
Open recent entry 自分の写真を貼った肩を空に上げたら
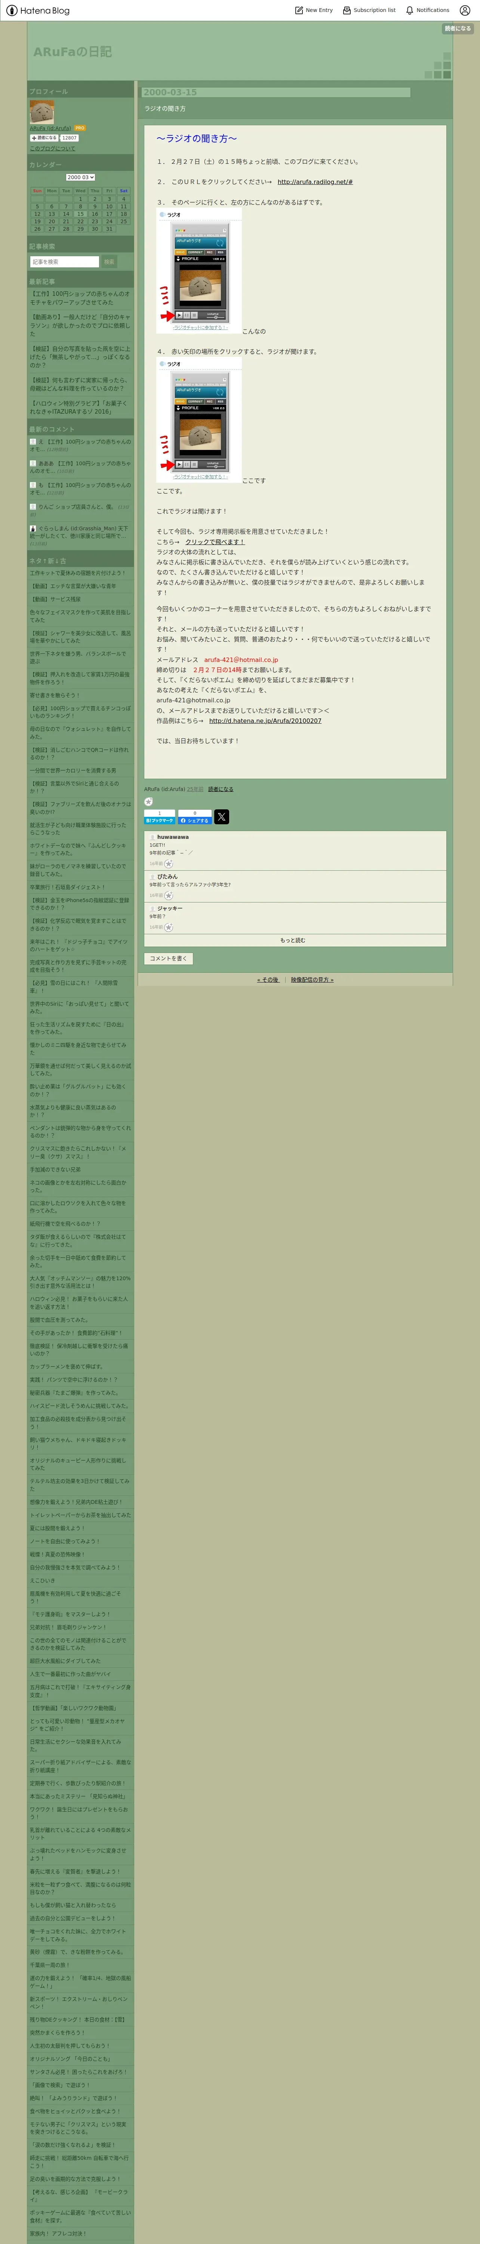click(x=80, y=356)
